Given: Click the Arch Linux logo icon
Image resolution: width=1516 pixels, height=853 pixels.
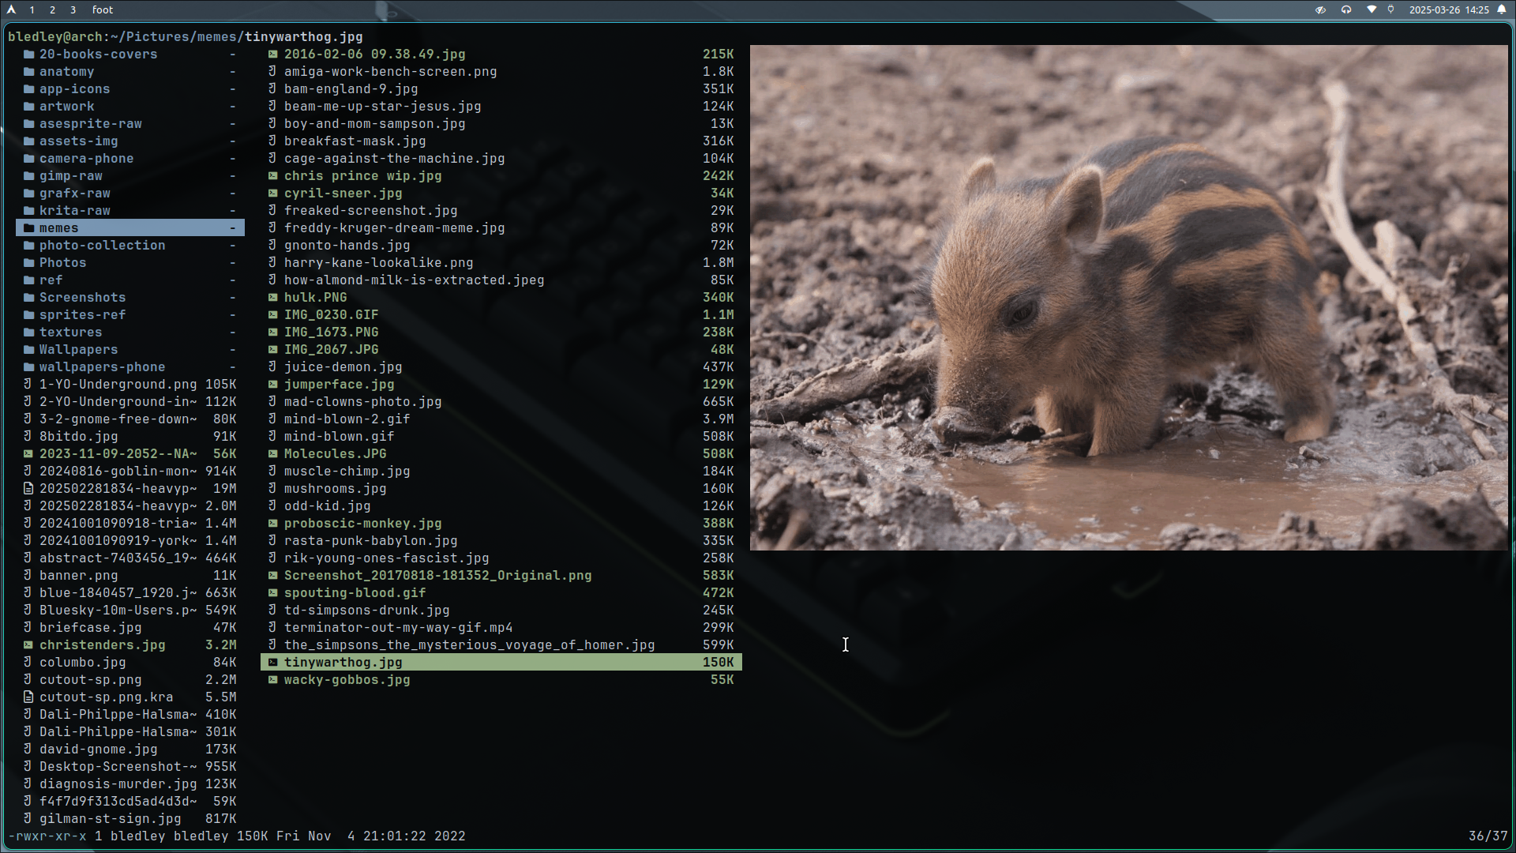Looking at the screenshot, I should [11, 9].
